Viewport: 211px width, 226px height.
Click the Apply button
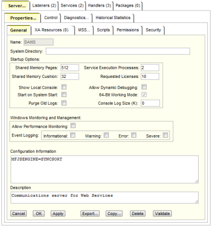[x=58, y=214]
